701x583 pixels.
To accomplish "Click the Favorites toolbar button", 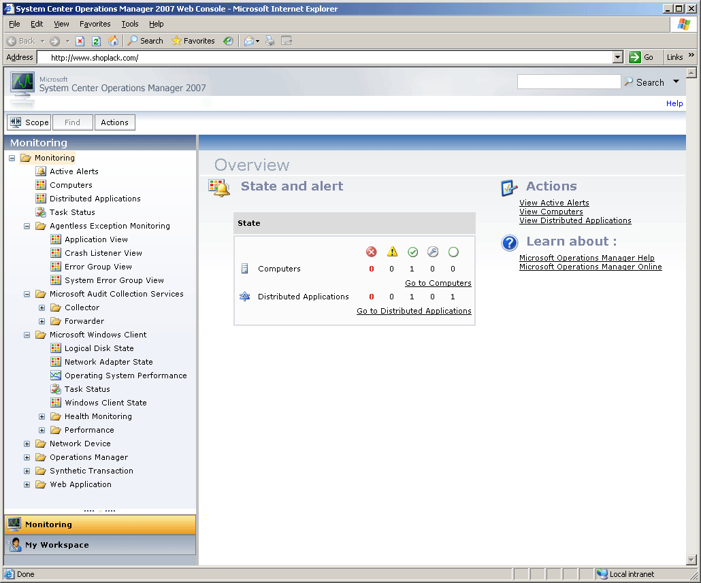I will click(x=193, y=41).
